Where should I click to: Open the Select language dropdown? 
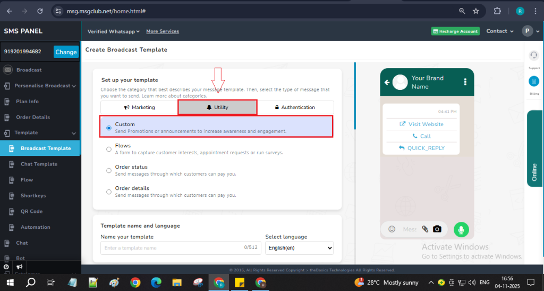pyautogui.click(x=299, y=248)
